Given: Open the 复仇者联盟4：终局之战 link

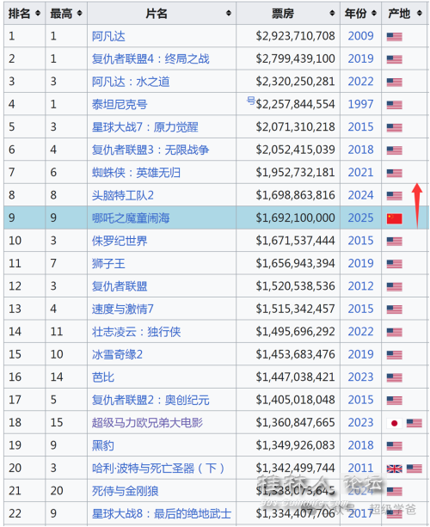Looking at the screenshot, I should coord(150,58).
